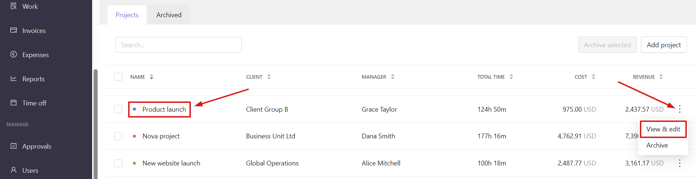
Task: Click the Users person icon
Action: tap(14, 170)
